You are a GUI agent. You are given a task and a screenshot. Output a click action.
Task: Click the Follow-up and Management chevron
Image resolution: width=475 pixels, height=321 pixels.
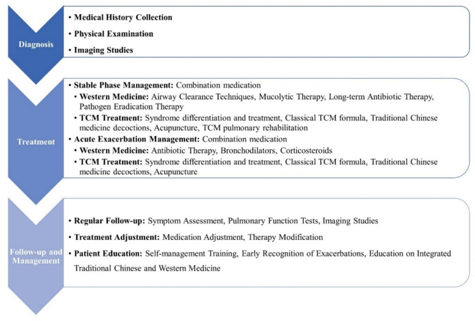click(x=36, y=256)
